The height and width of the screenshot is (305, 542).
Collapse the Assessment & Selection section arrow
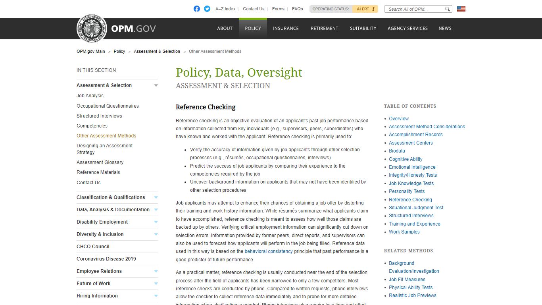click(x=156, y=85)
